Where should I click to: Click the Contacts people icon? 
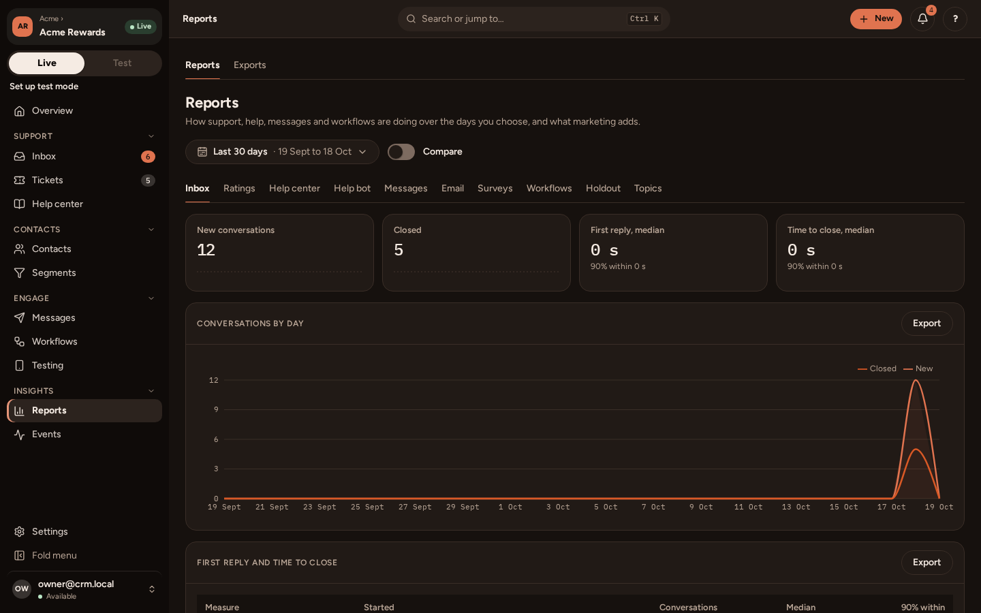[20, 249]
